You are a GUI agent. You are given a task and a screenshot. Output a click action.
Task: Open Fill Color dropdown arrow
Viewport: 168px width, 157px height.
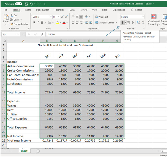(61, 23)
